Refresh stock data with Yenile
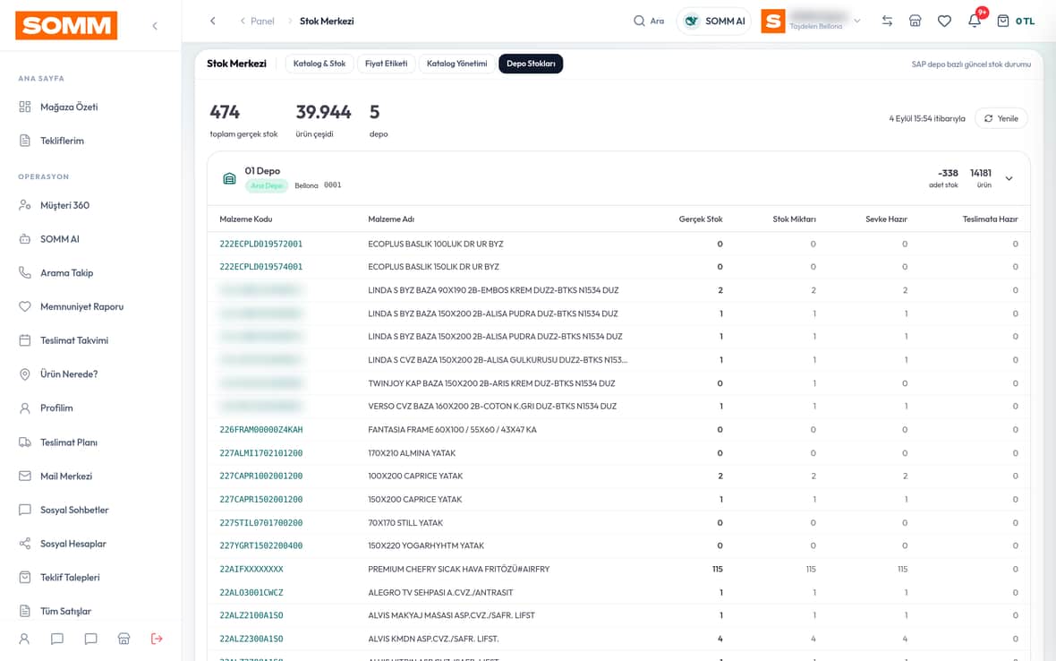 tap(1001, 118)
